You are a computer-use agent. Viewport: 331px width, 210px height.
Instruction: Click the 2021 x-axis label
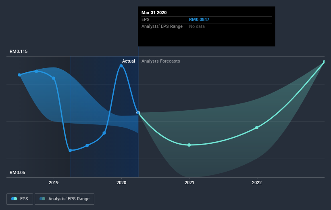coord(189,183)
